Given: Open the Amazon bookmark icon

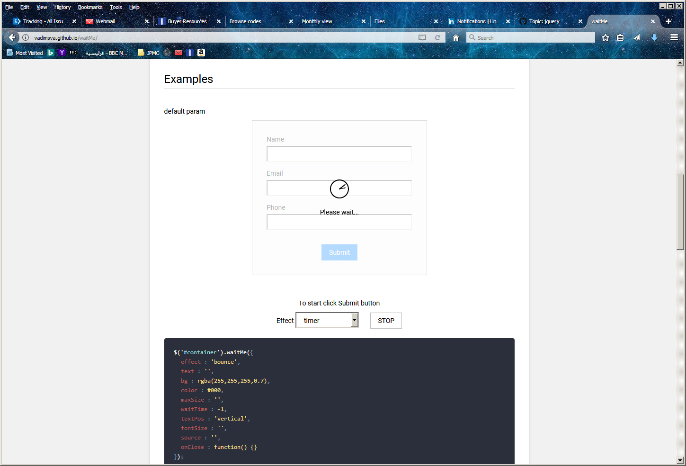Looking at the screenshot, I should click(x=201, y=53).
